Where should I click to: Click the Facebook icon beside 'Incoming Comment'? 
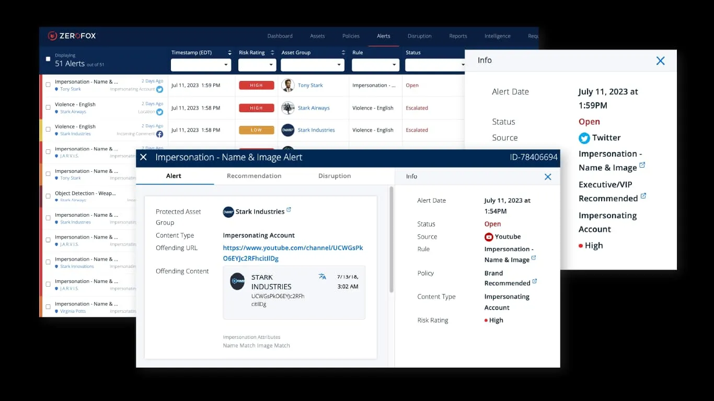tap(160, 134)
